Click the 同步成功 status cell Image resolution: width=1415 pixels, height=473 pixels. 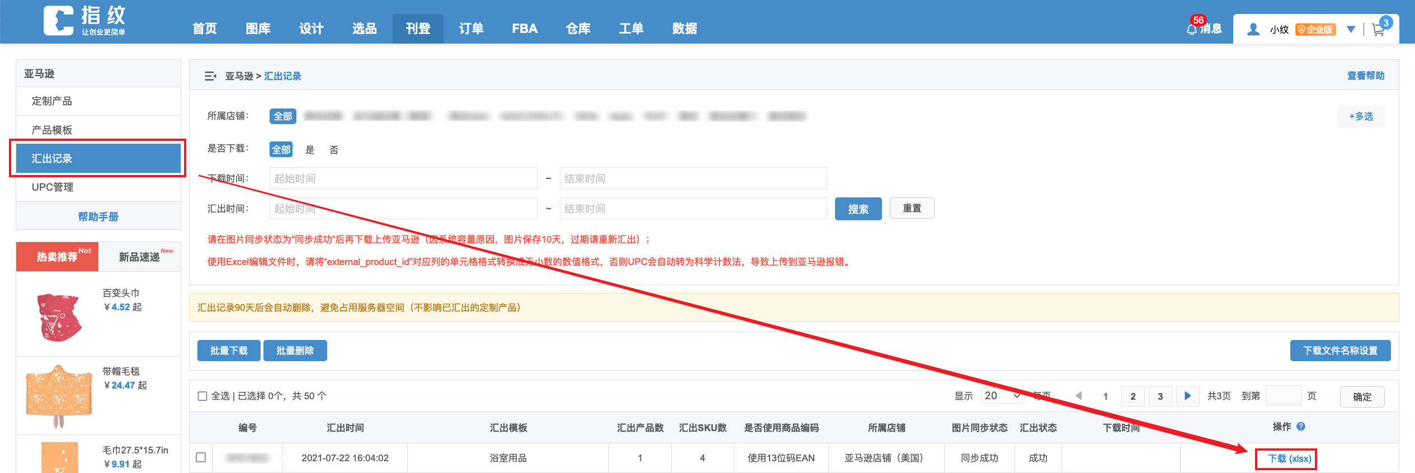(980, 458)
